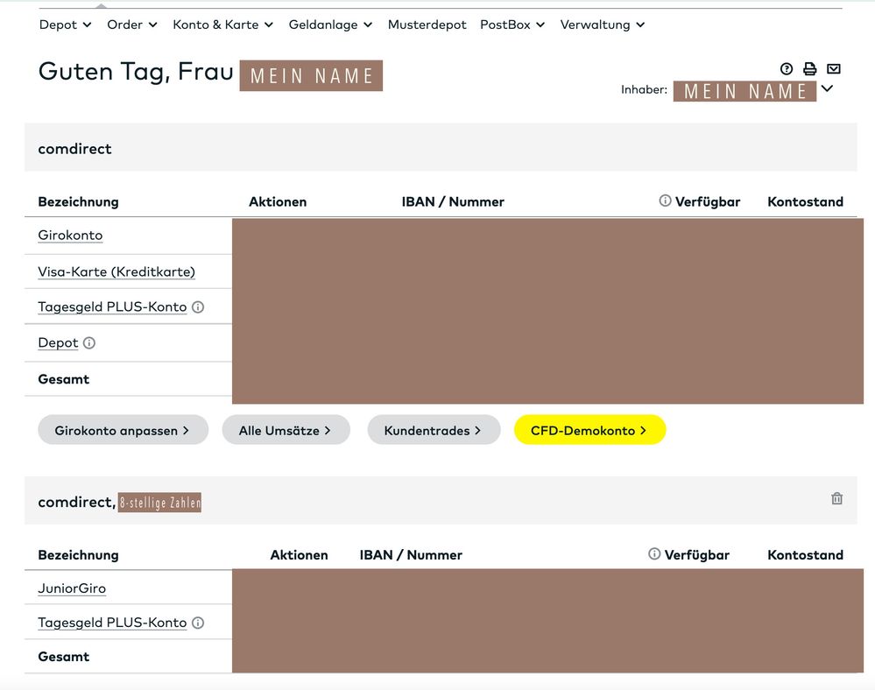The width and height of the screenshot is (875, 690).
Task: Click info icon next to Depot
Action: [x=89, y=343]
